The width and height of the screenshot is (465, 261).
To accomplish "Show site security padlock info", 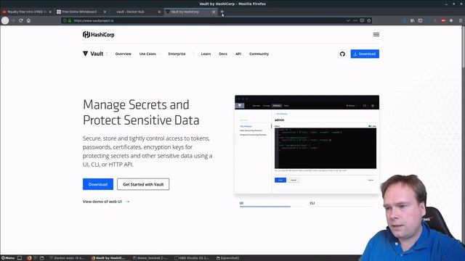I will 70,21.
